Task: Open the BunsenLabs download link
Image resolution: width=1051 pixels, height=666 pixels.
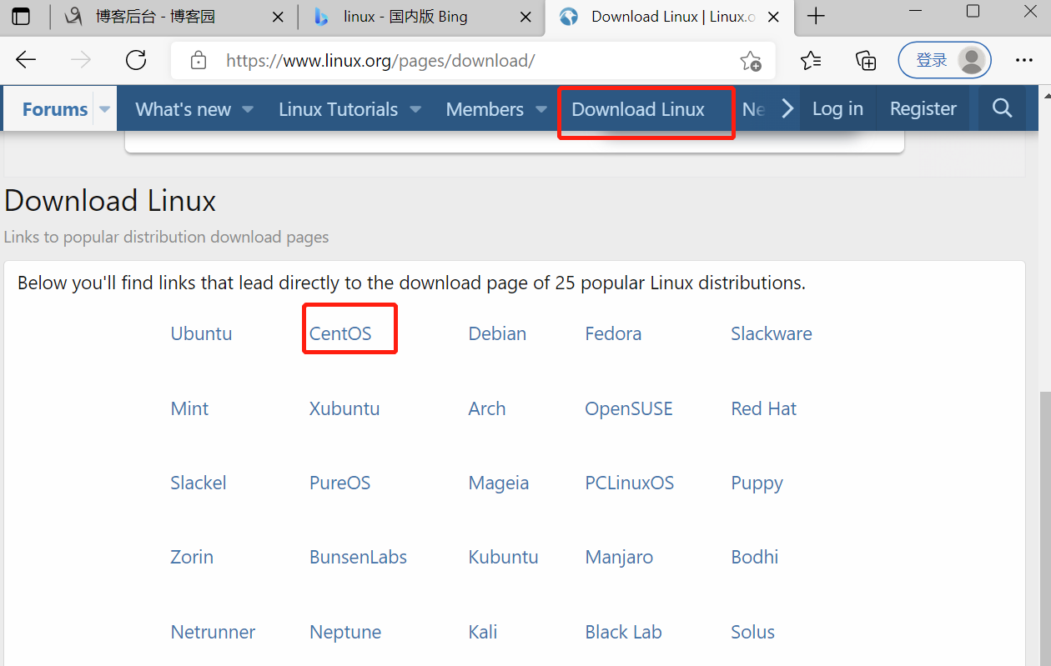Action: [x=359, y=557]
